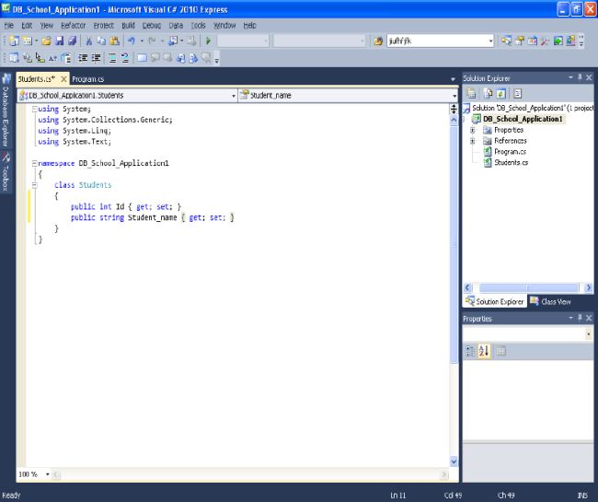Decrease line indent icon
The height and width of the screenshot is (502, 598).
coord(83,58)
